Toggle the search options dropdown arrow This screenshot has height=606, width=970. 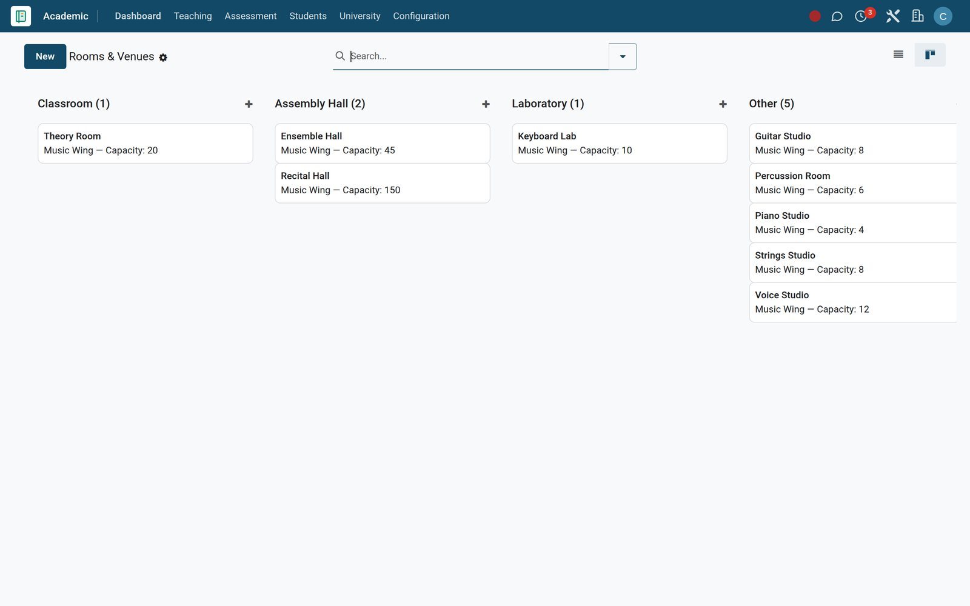[x=623, y=56]
